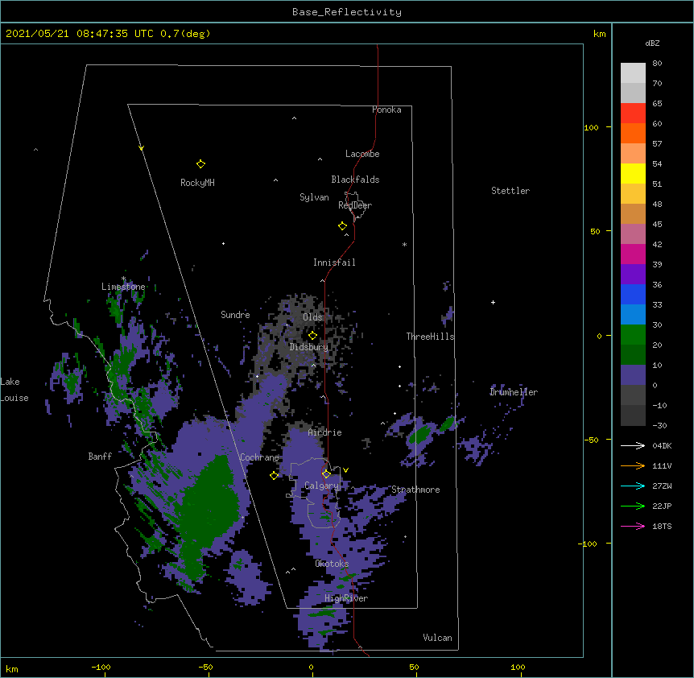Screen dimensions: 694x678
Task: Click the dBZ legend heading
Action: tap(652, 43)
